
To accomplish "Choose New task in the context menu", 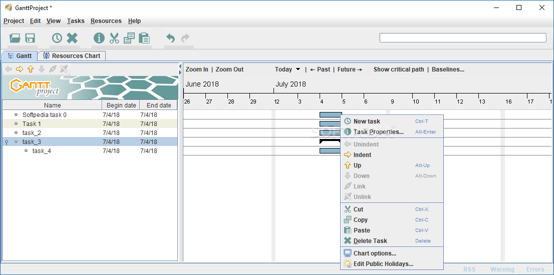I will tap(392, 121).
